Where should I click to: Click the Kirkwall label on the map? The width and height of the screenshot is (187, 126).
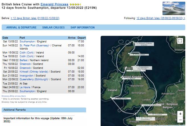(144, 44)
